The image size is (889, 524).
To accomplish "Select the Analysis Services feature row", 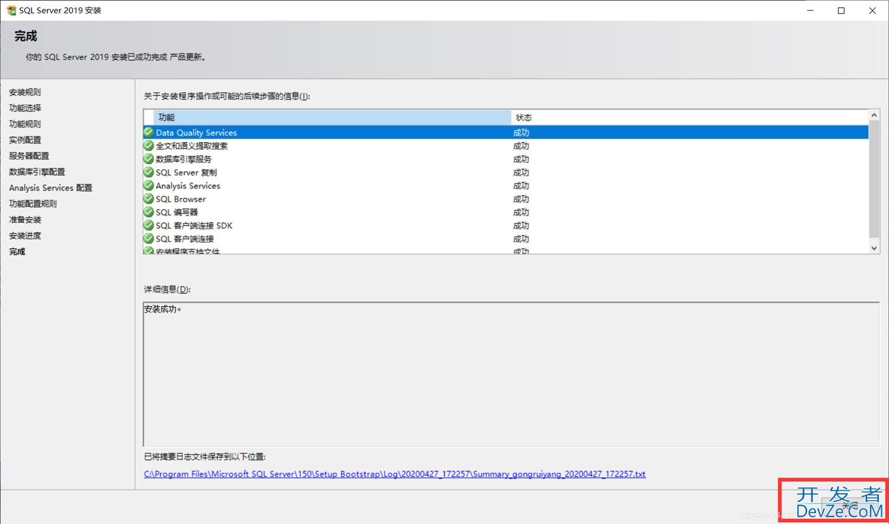I will 506,185.
